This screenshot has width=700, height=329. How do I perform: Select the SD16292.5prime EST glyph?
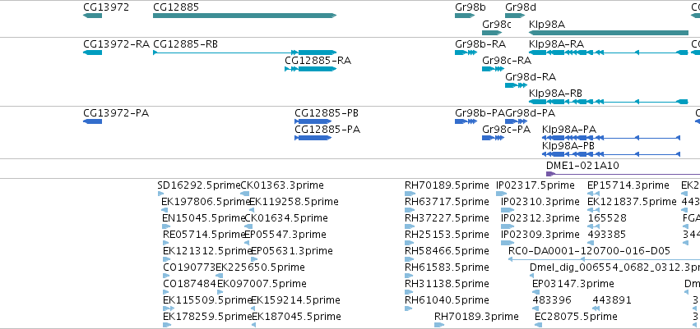coord(160,194)
